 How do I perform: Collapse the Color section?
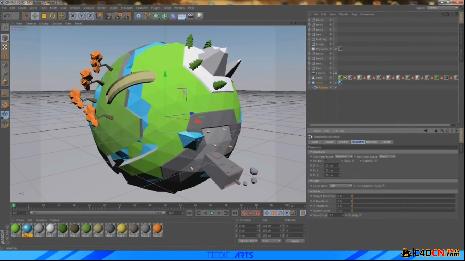(311, 181)
